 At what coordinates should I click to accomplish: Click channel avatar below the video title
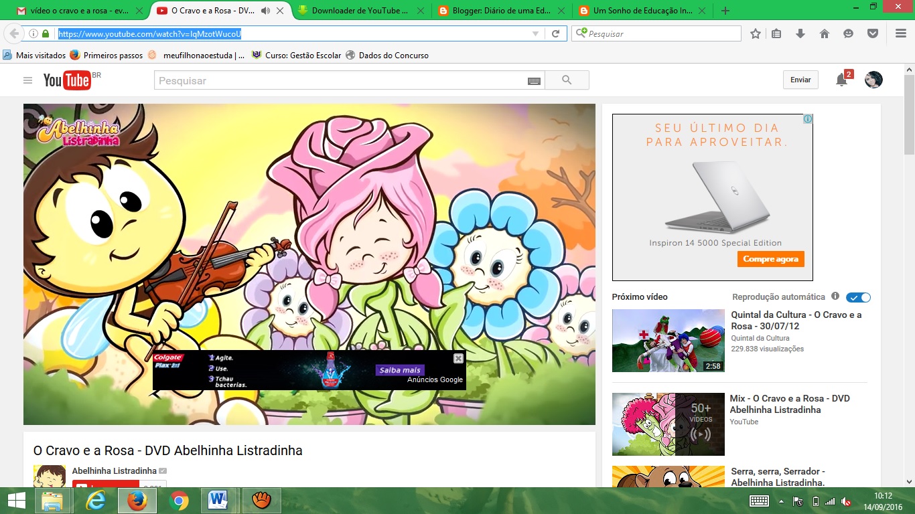(50, 476)
